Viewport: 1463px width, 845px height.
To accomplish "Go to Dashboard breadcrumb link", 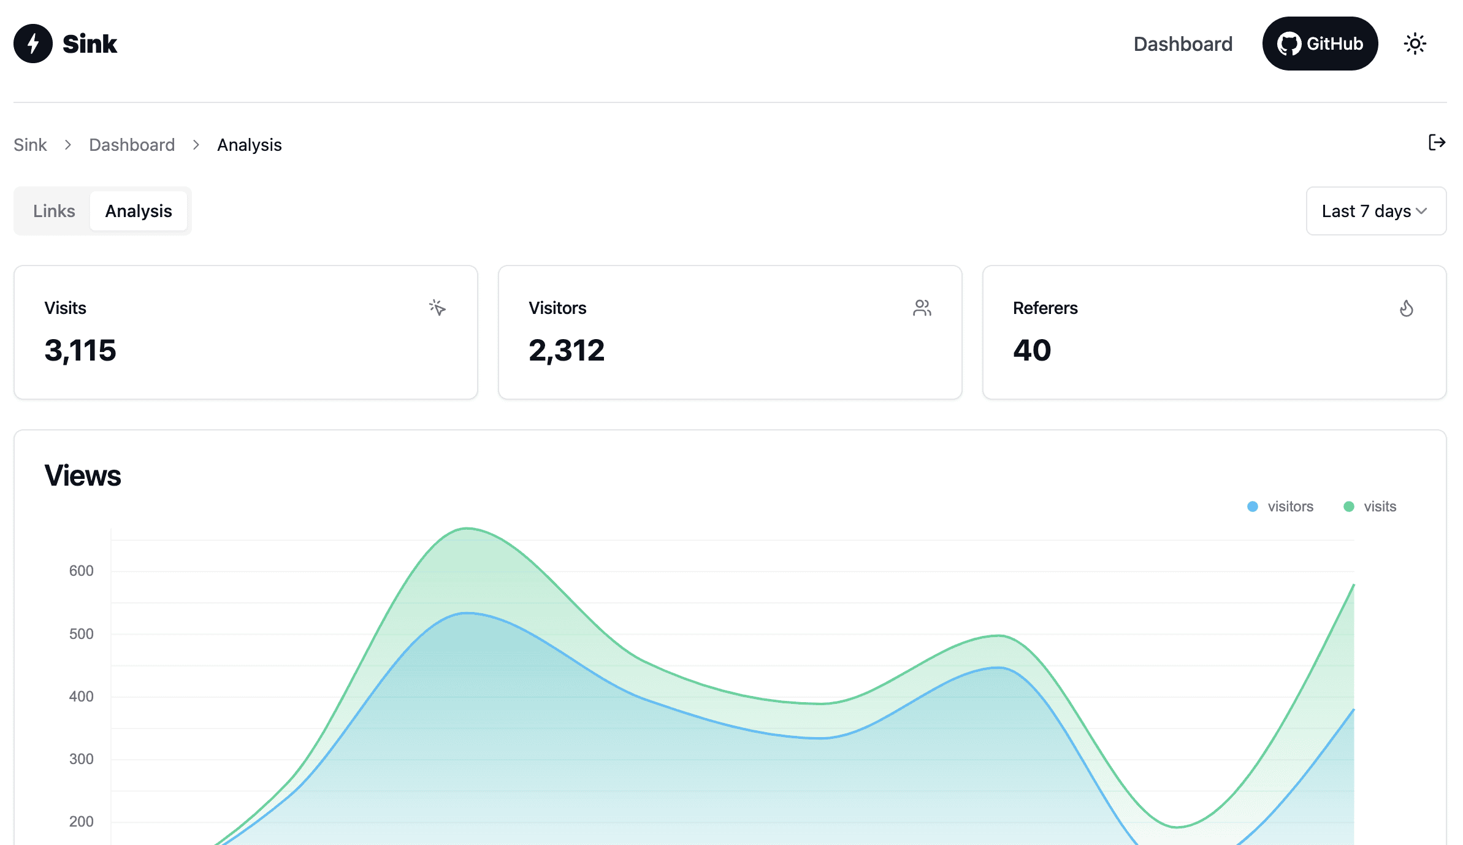I will 132,145.
